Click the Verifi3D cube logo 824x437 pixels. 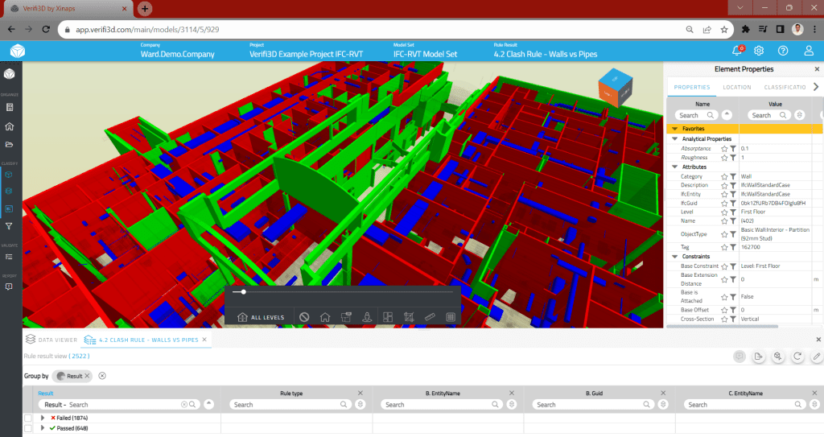tap(18, 51)
